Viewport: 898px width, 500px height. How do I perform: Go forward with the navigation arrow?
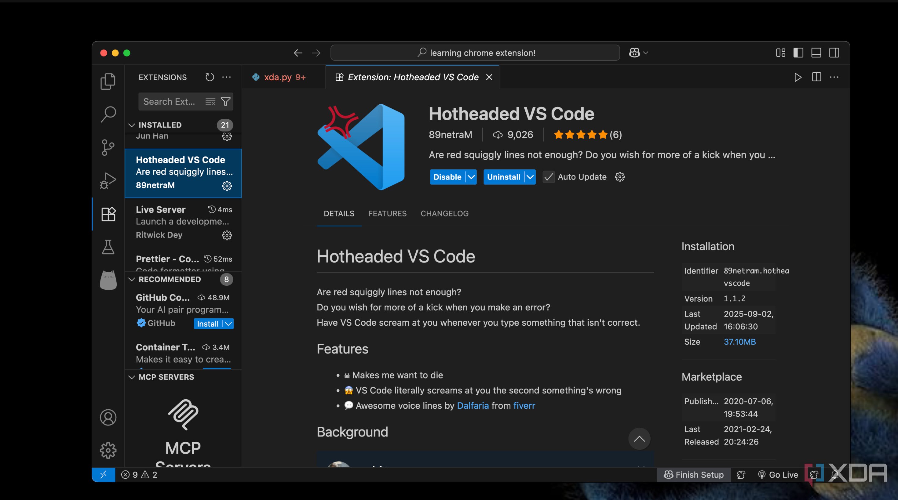pos(316,53)
